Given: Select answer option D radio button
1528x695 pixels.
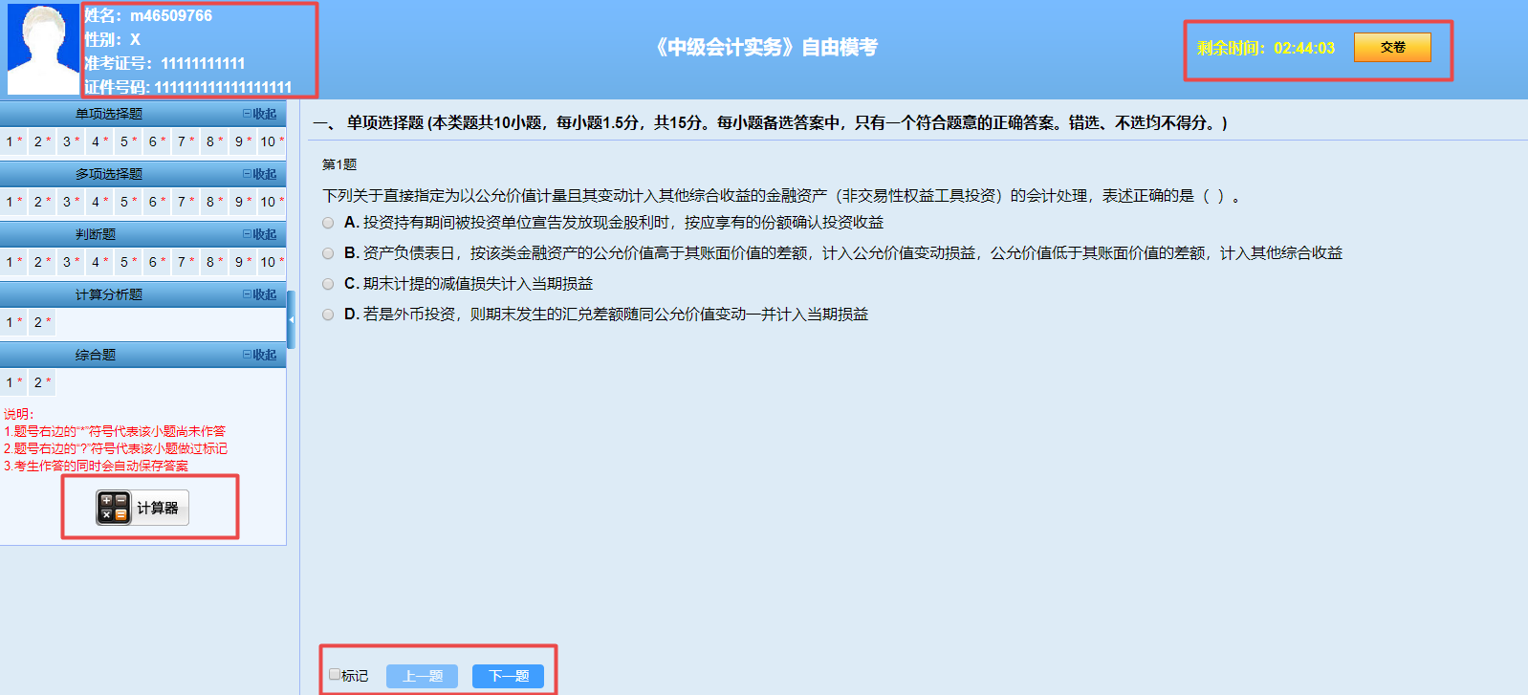Looking at the screenshot, I should pyautogui.click(x=328, y=315).
